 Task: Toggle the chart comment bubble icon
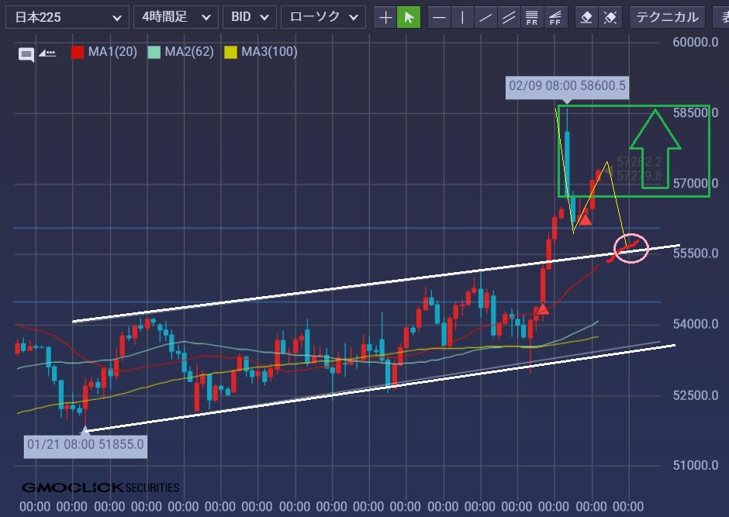(26, 53)
